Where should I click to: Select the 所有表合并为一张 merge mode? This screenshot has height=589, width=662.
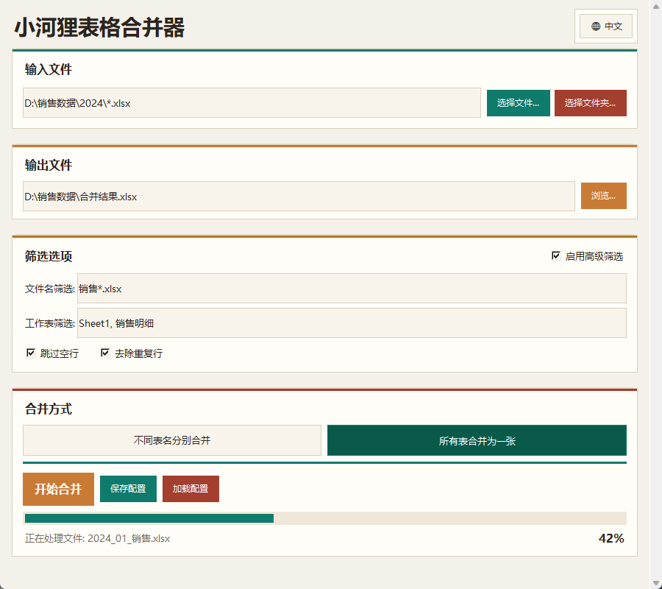[477, 440]
